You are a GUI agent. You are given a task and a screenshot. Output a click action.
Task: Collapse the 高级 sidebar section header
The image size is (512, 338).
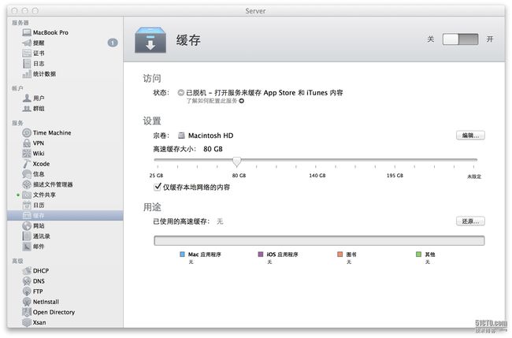point(17,260)
